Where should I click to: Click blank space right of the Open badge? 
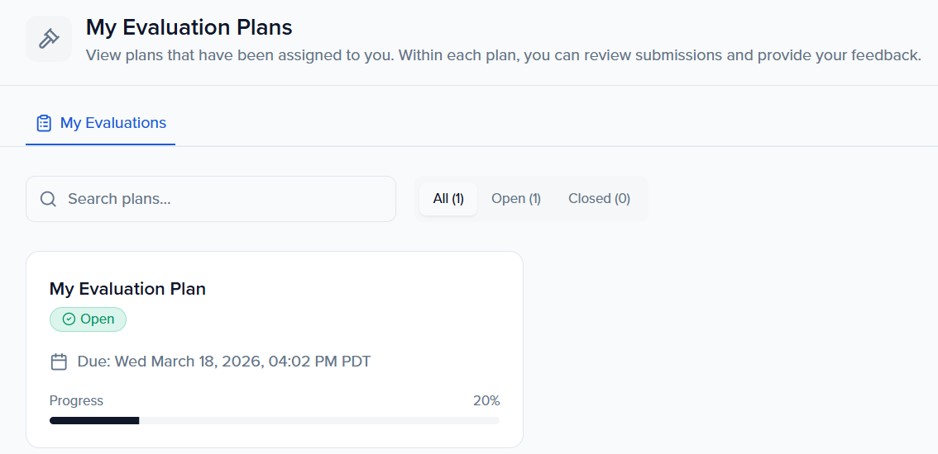[314, 319]
